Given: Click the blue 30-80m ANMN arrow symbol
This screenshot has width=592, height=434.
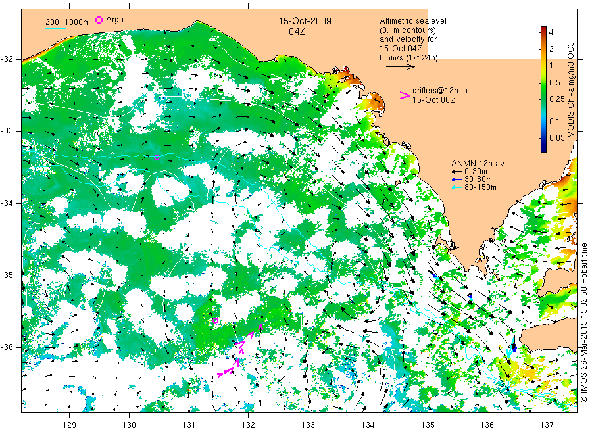Looking at the screenshot, I should click(457, 180).
